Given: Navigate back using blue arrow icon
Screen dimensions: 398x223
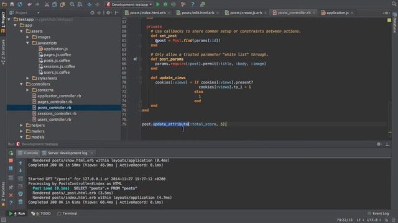Looking at the screenshot, I should (90, 4).
